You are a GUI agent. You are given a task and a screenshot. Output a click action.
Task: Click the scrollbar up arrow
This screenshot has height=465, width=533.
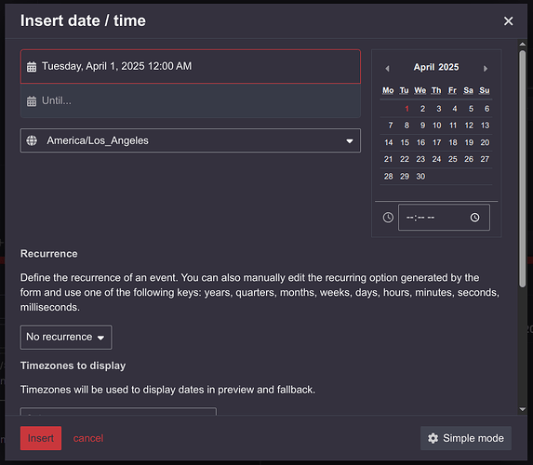point(523,45)
